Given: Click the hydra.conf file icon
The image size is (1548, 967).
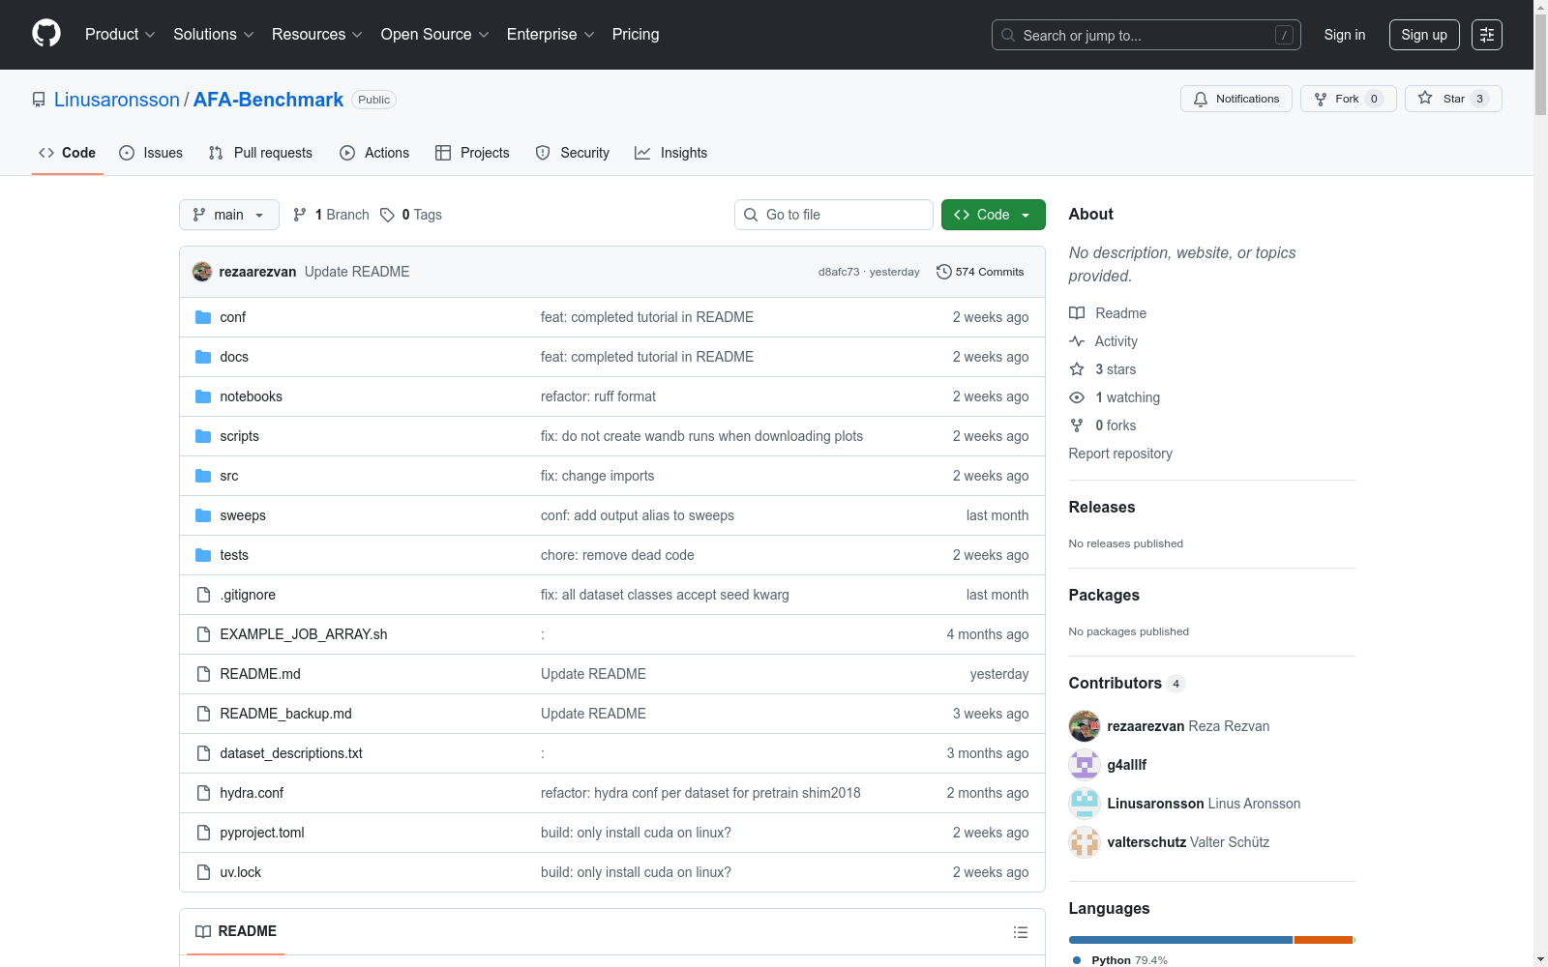Looking at the screenshot, I should coord(203,793).
